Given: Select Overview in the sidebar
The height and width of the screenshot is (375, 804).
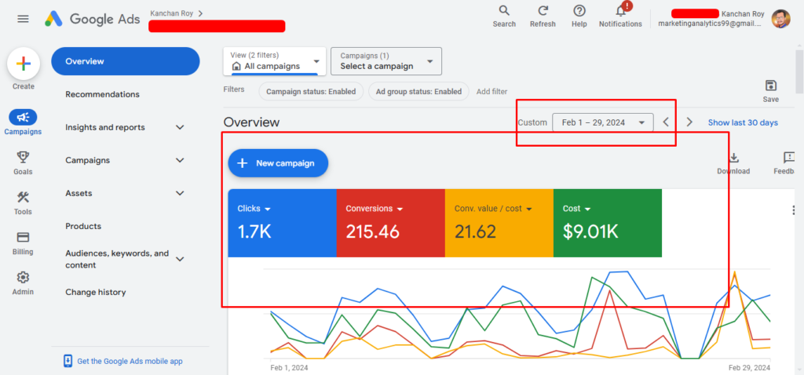Looking at the screenshot, I should (x=126, y=61).
